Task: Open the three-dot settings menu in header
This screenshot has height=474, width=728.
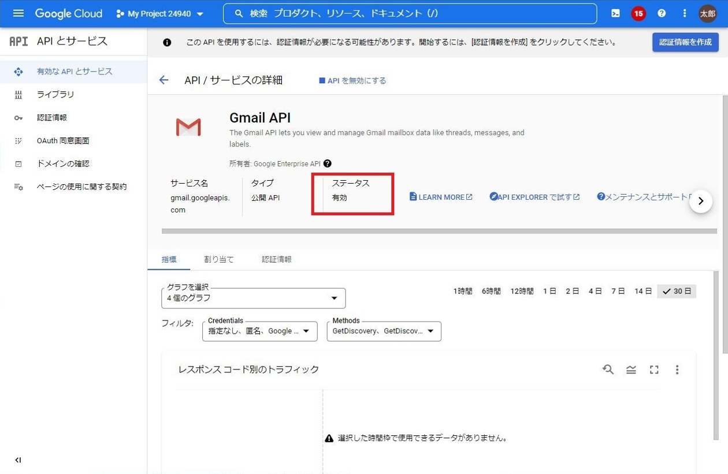Action: click(685, 13)
